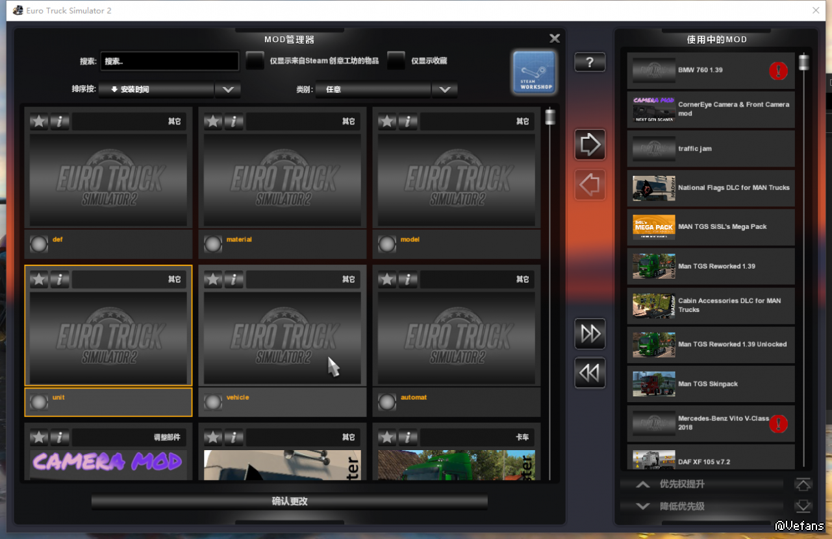This screenshot has height=539, width=832.
Task: Toggle the def mod activation circle
Action: (39, 244)
